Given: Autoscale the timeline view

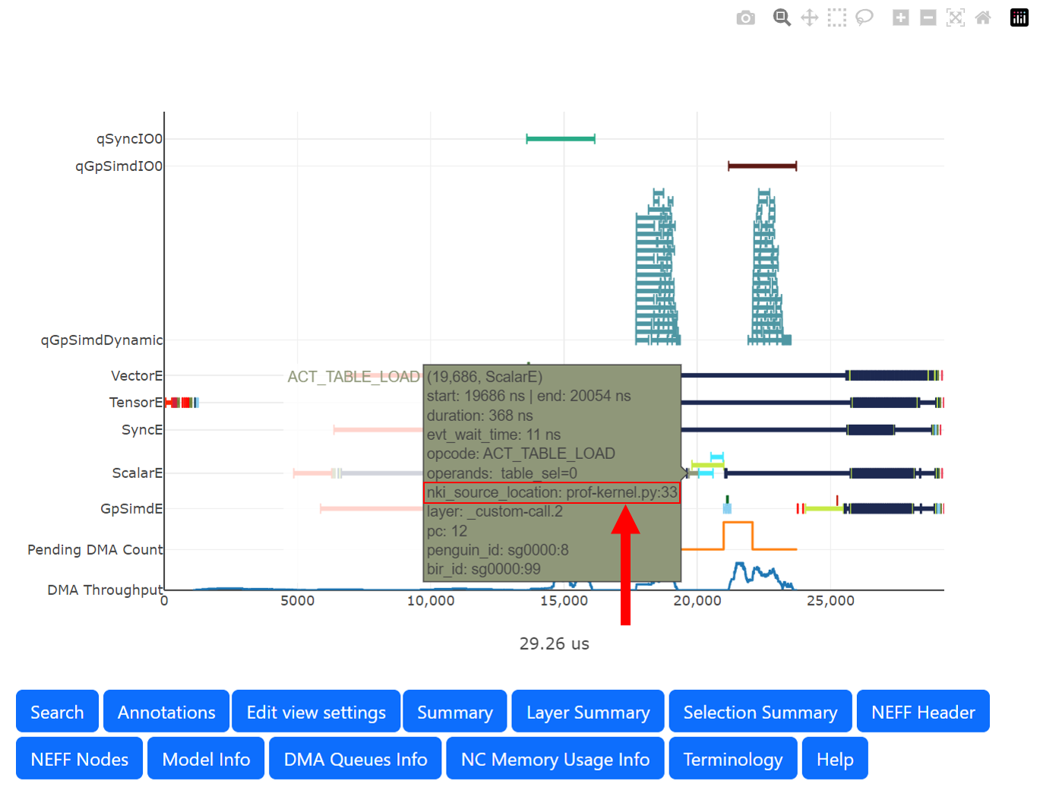Looking at the screenshot, I should pyautogui.click(x=956, y=17).
